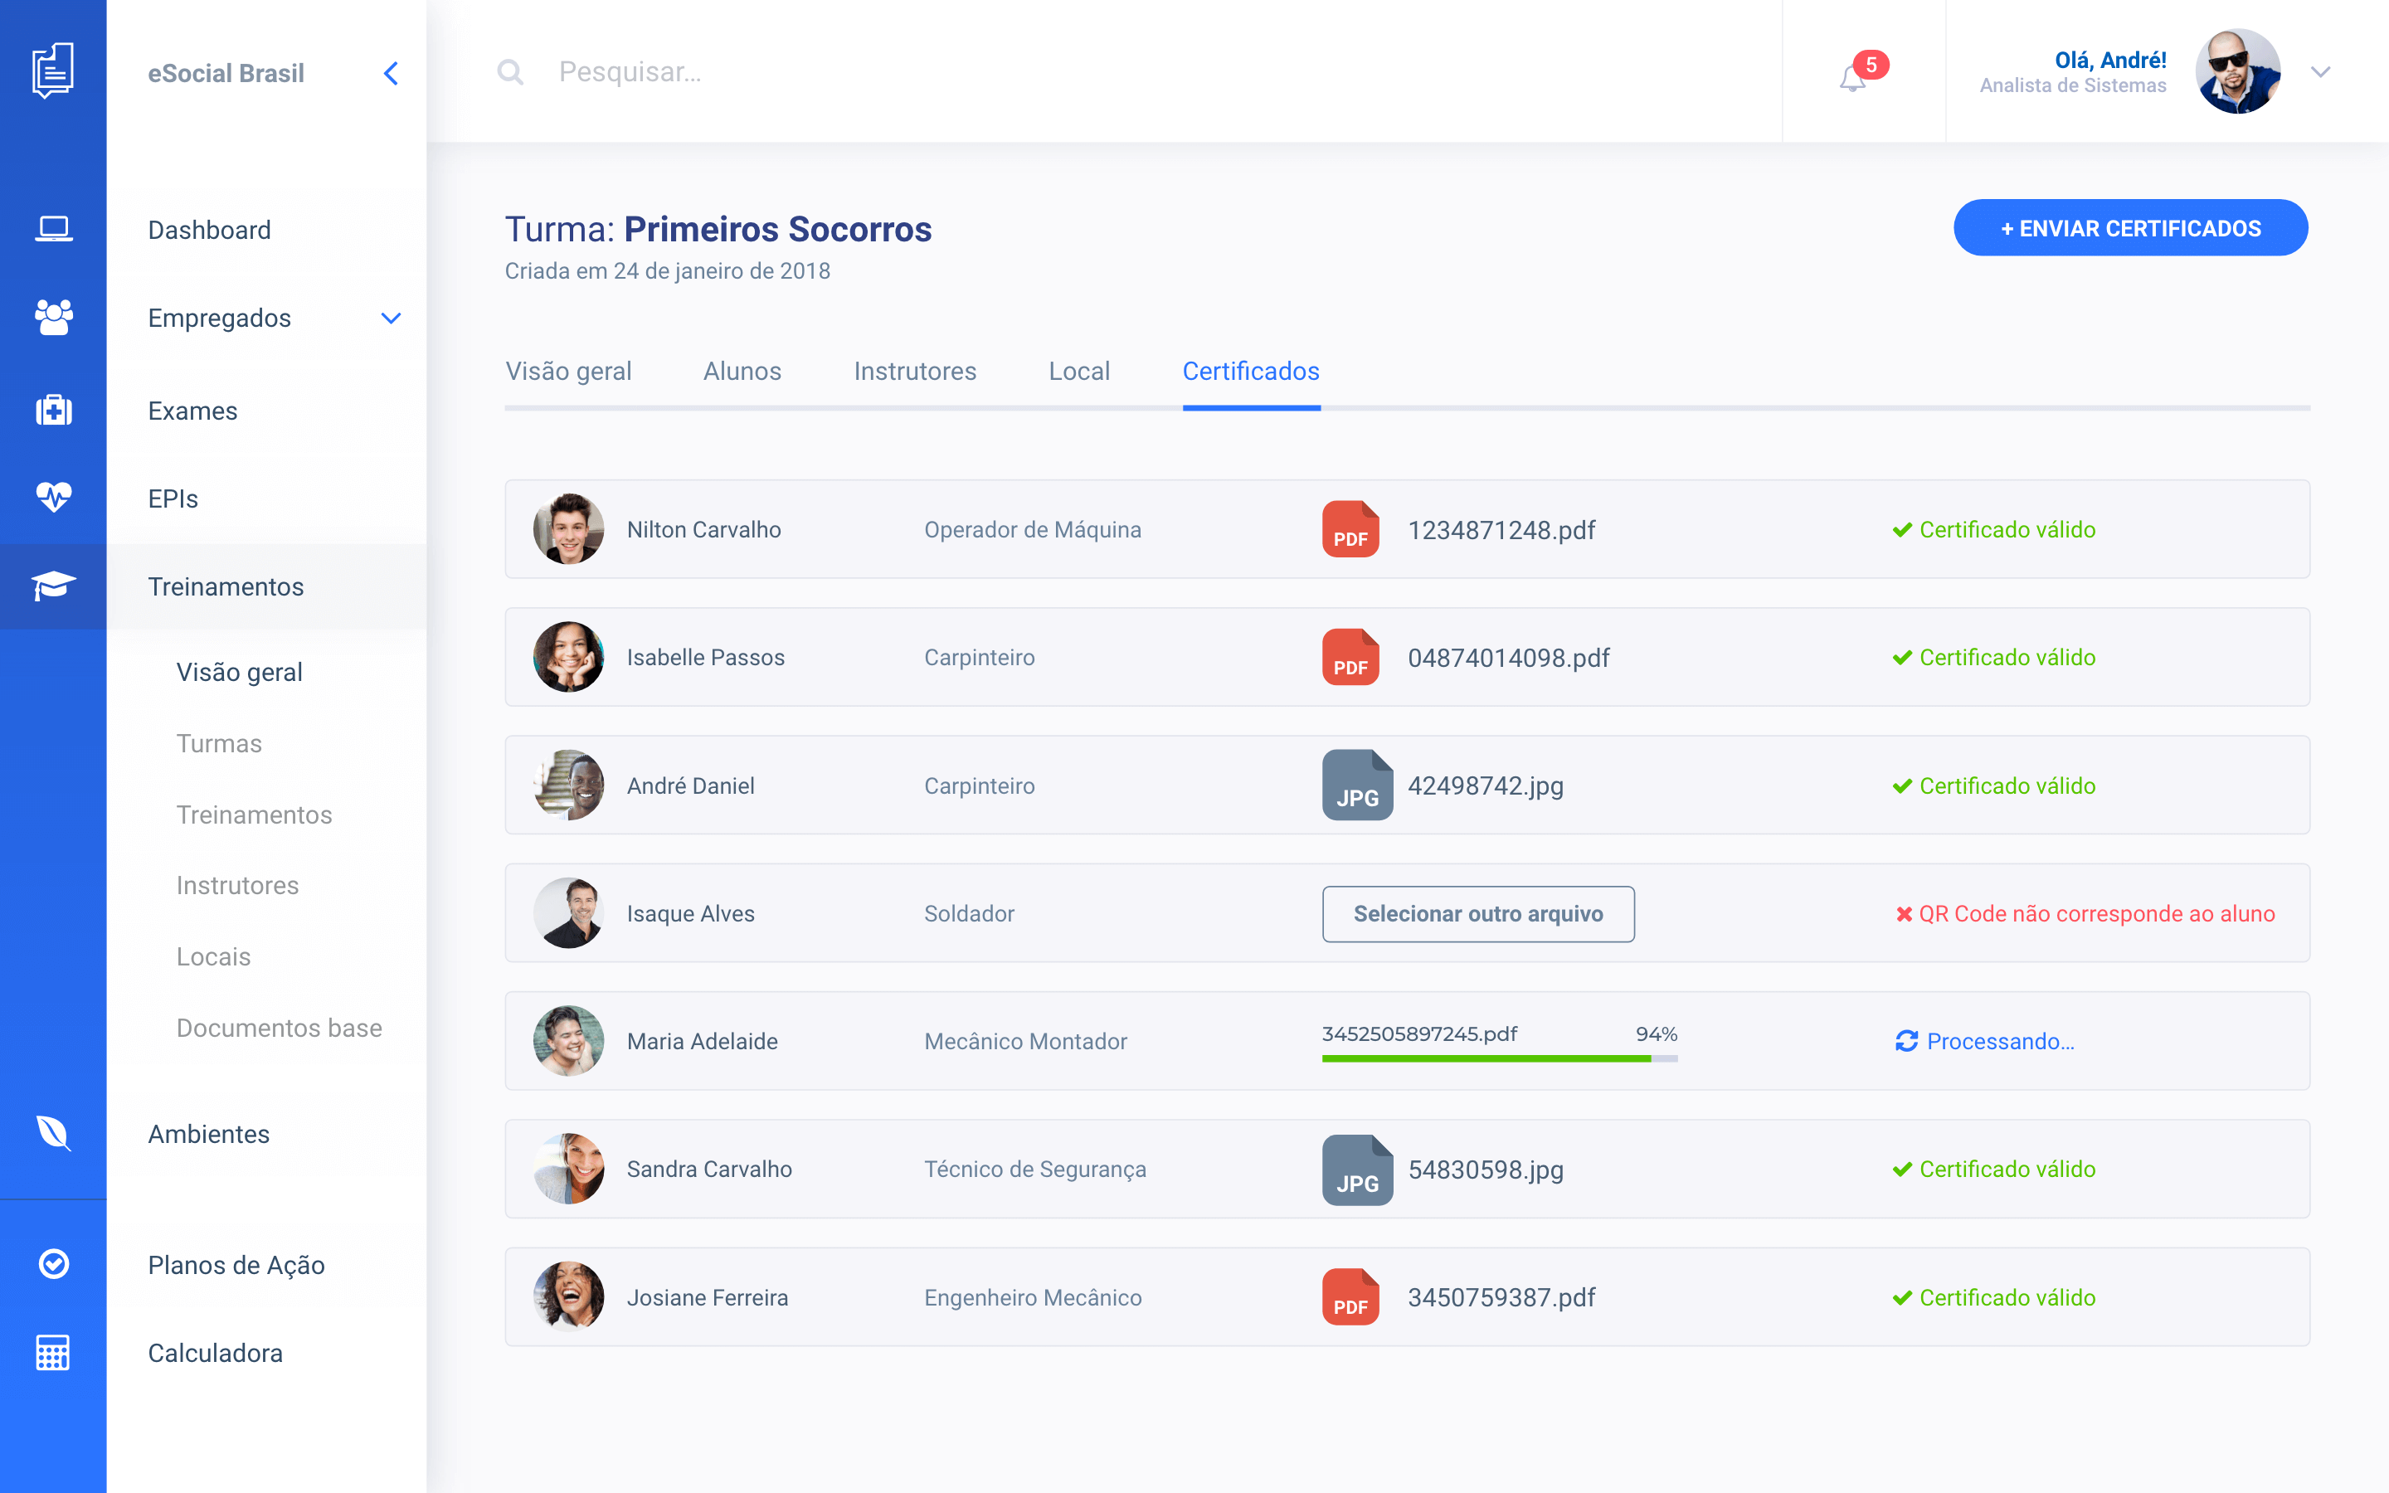Switch to the Alunos tab

pos(742,372)
